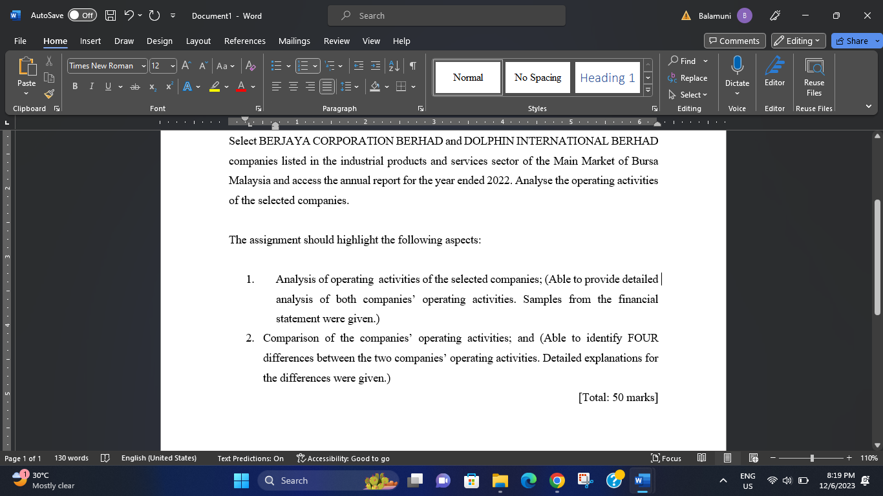Open the Format Painter
This screenshot has width=883, height=496.
tap(48, 94)
